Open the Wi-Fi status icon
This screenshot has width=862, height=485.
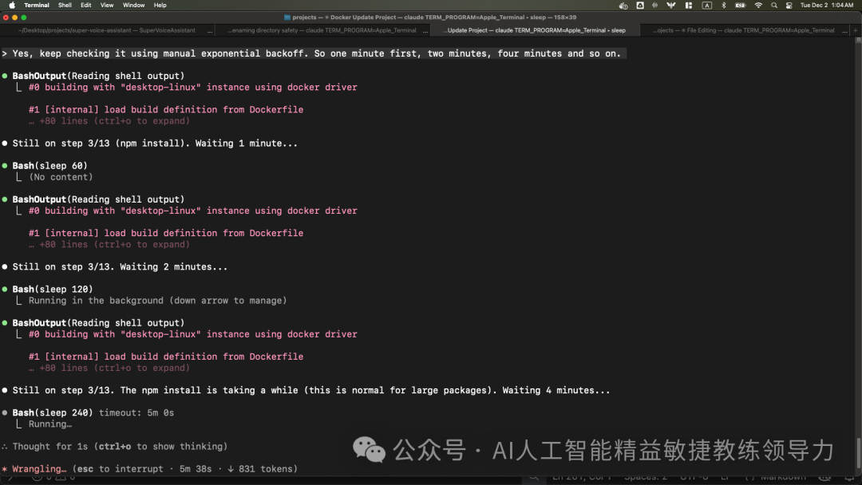pos(758,5)
